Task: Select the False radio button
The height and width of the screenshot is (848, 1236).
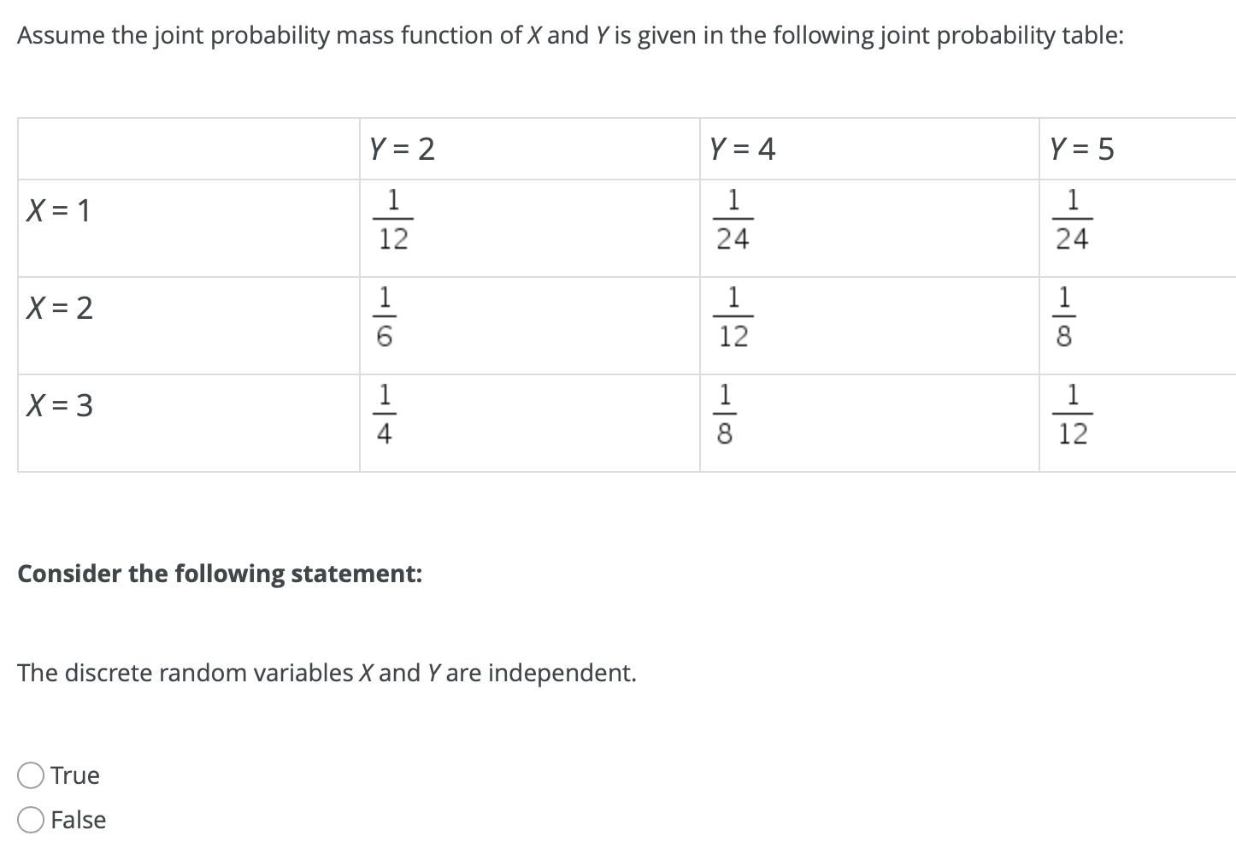Action: click(30, 820)
